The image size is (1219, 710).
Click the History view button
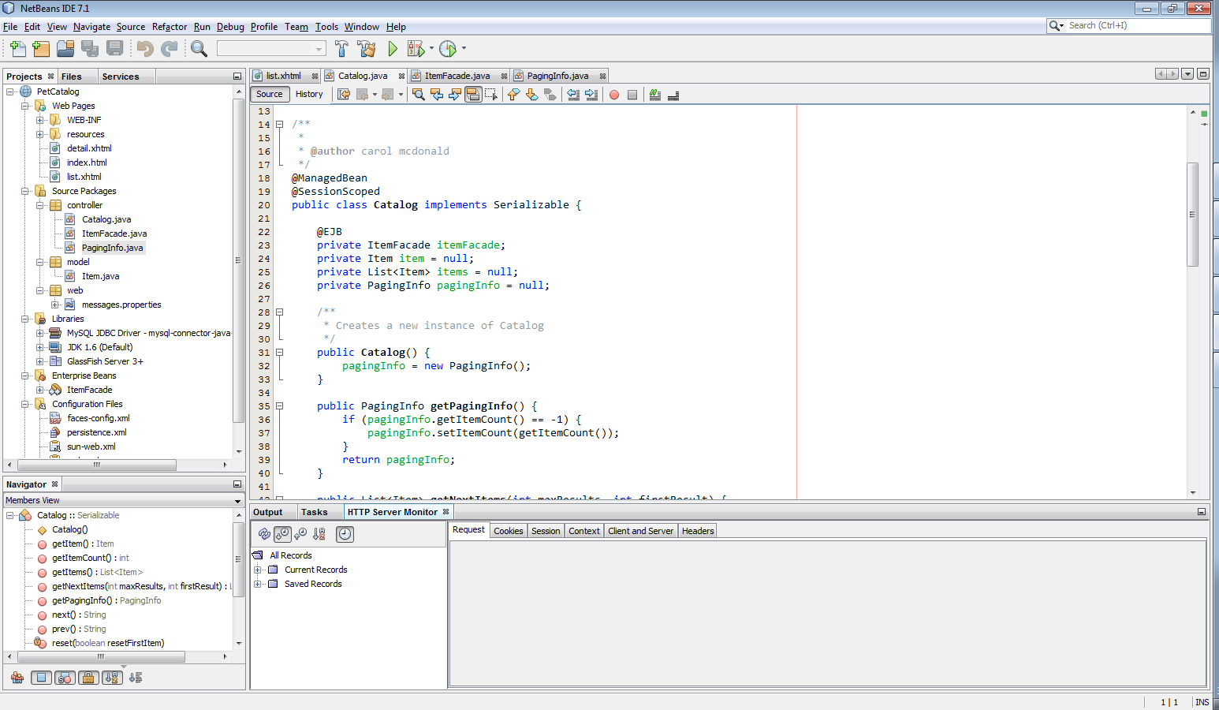pos(309,94)
